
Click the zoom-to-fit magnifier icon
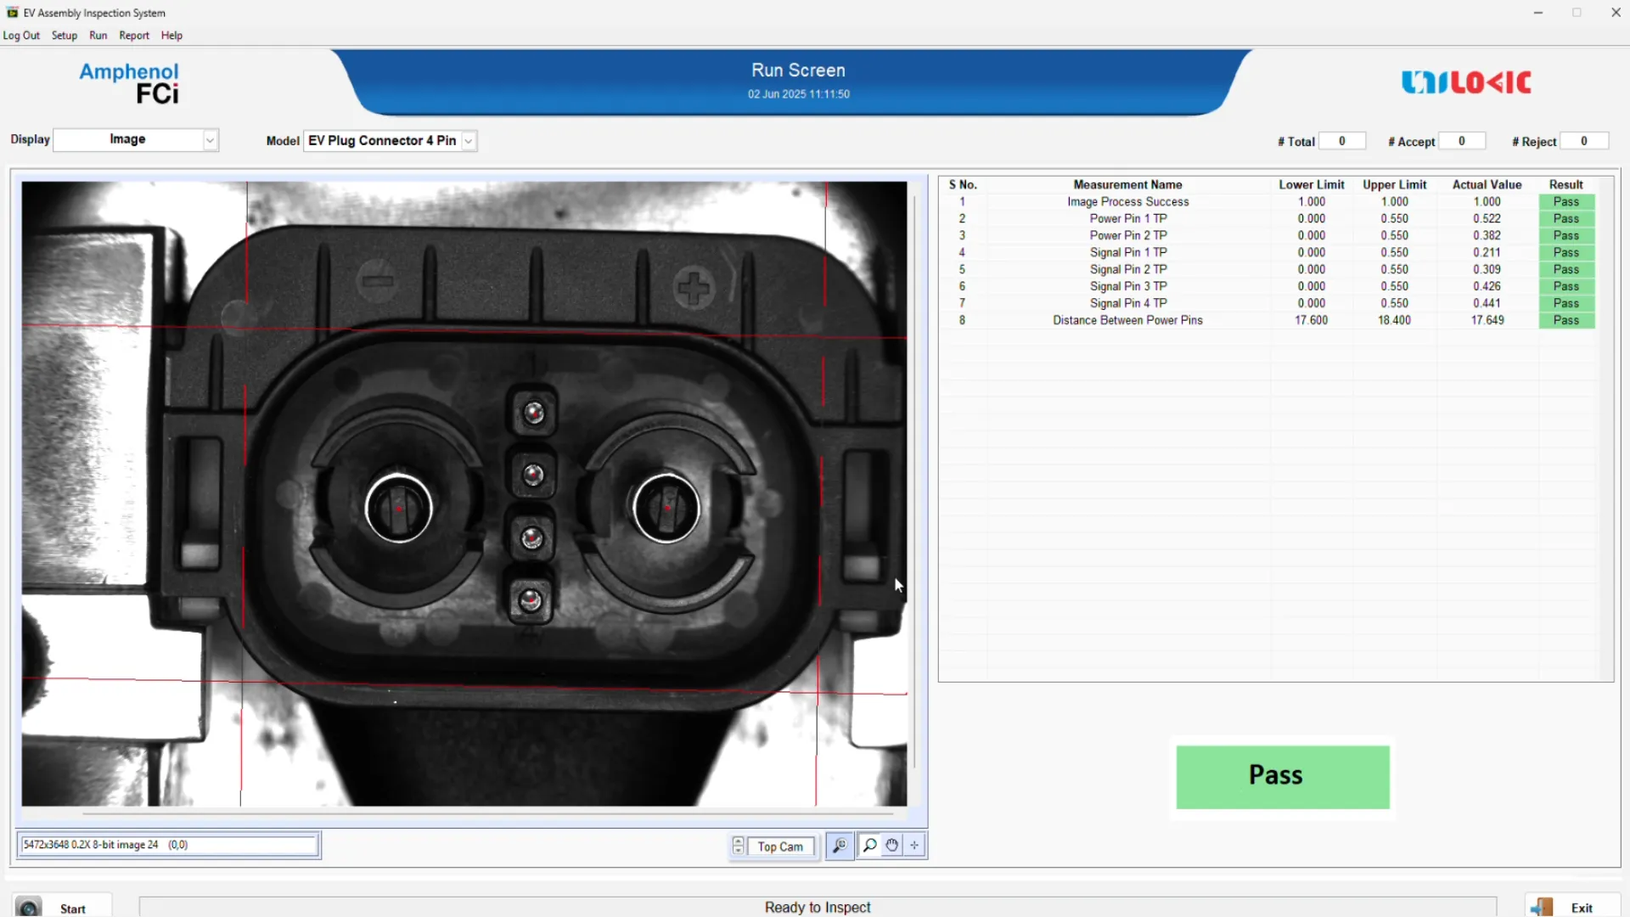point(839,846)
